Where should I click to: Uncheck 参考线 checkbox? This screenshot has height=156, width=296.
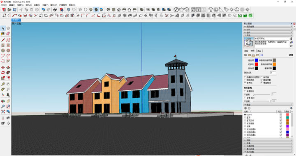click(245, 83)
